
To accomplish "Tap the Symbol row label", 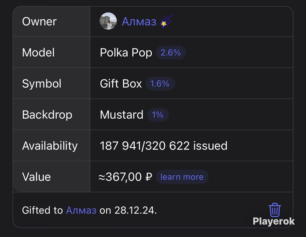I will (42, 84).
